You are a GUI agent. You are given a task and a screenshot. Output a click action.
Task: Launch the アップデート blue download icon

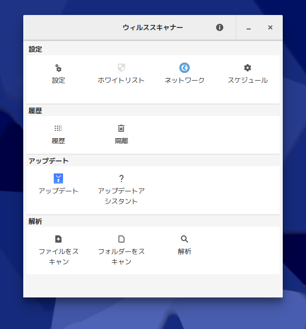[x=58, y=178]
